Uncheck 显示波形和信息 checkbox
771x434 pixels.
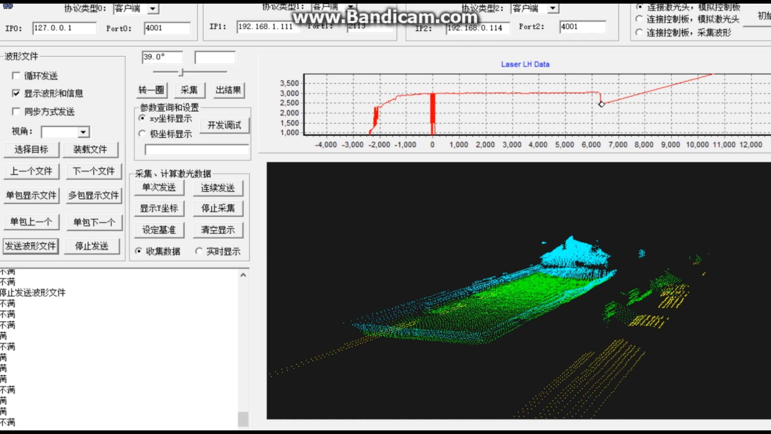(16, 93)
